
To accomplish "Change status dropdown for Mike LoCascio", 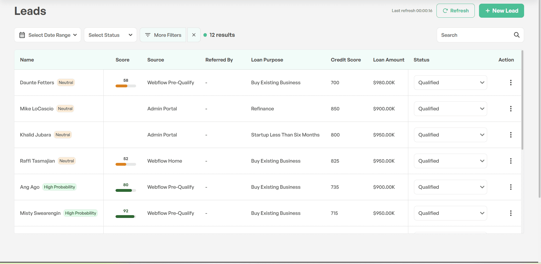I will [450, 109].
